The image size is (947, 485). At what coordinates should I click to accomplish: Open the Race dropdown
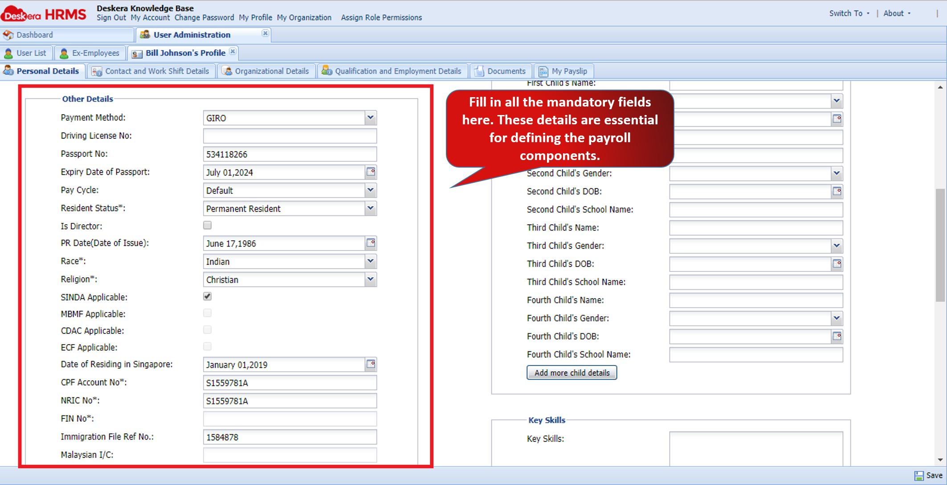371,261
